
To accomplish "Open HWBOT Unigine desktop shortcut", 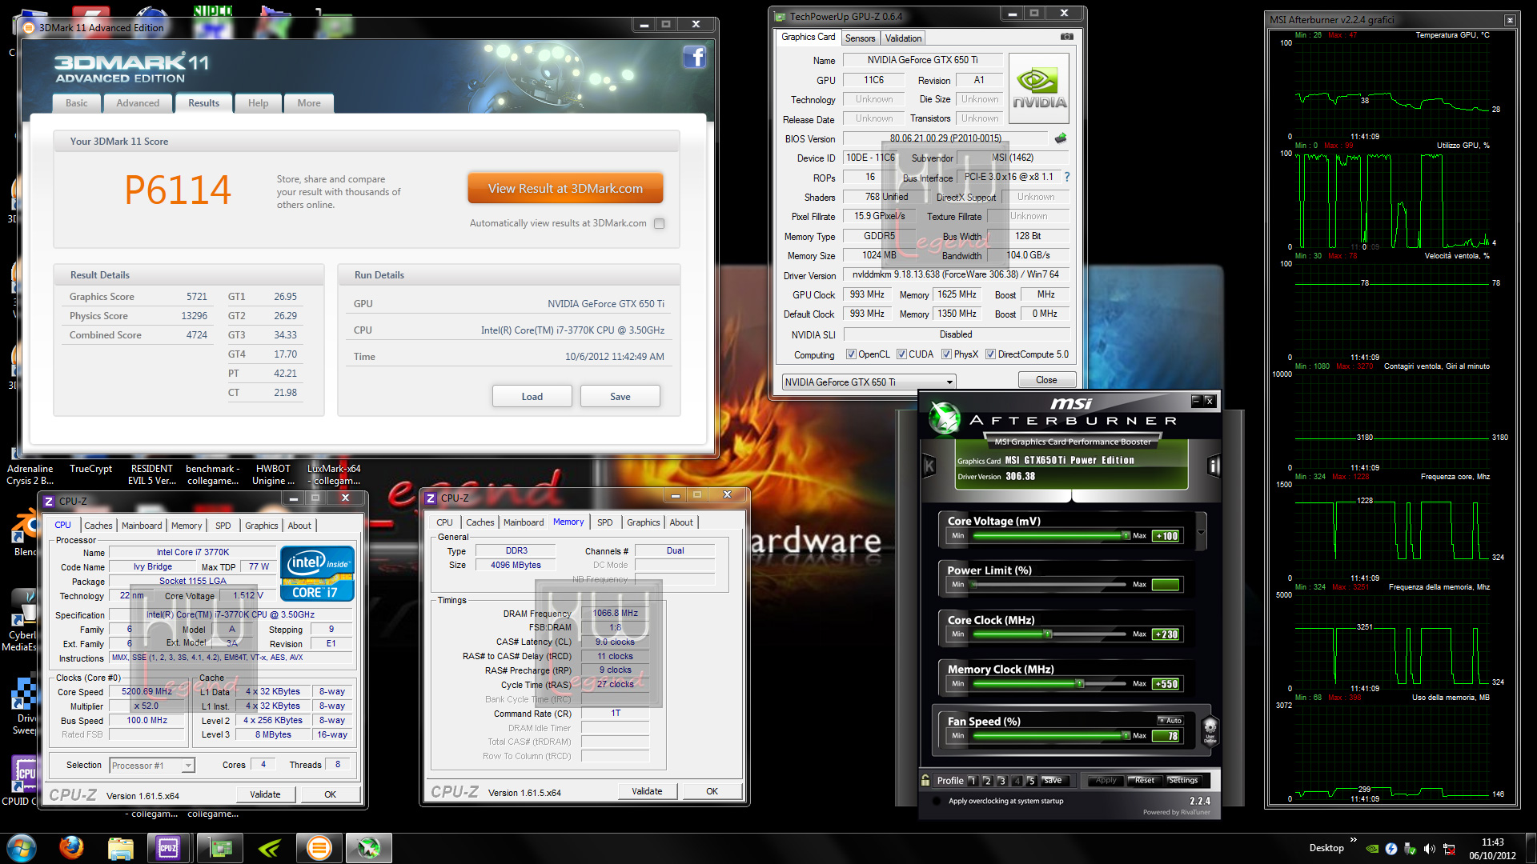I will coord(273,474).
